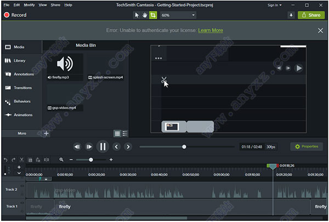Toggle visibility eye on Track 2
Screen dimensions: 329x222
(x=22, y=186)
